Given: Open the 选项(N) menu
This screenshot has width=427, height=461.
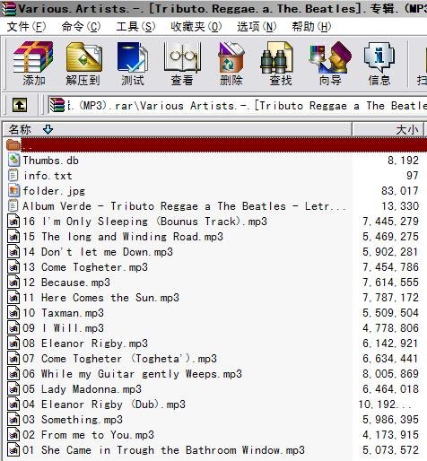Looking at the screenshot, I should coord(257,27).
